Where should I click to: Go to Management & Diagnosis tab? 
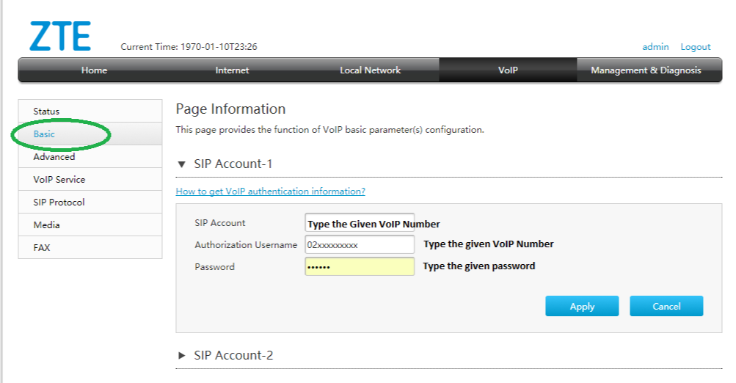click(646, 70)
